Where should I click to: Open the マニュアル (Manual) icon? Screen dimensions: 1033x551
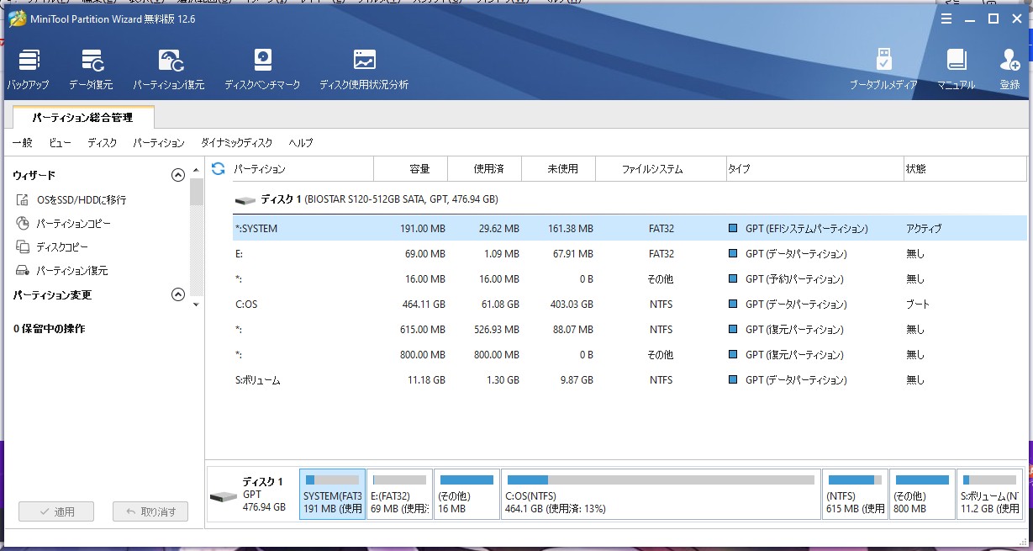(956, 69)
